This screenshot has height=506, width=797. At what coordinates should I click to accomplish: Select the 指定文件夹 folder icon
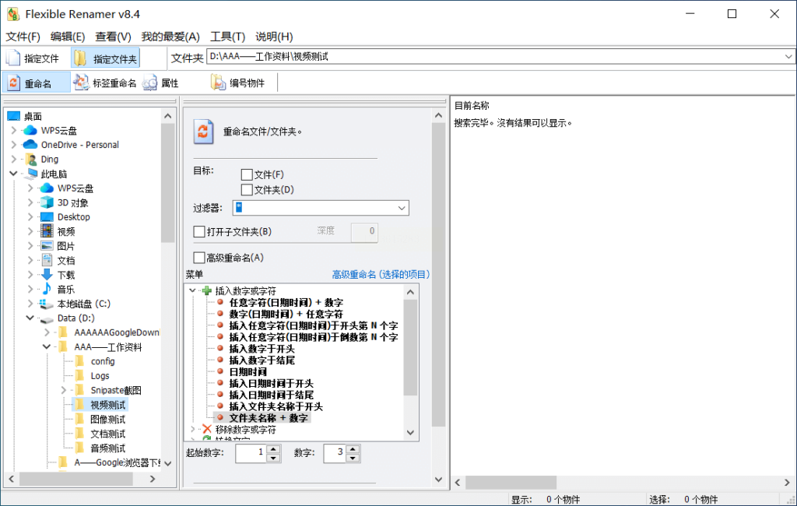point(80,58)
